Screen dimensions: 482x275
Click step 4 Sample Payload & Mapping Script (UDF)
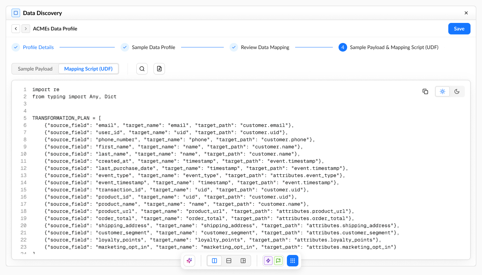(388, 47)
